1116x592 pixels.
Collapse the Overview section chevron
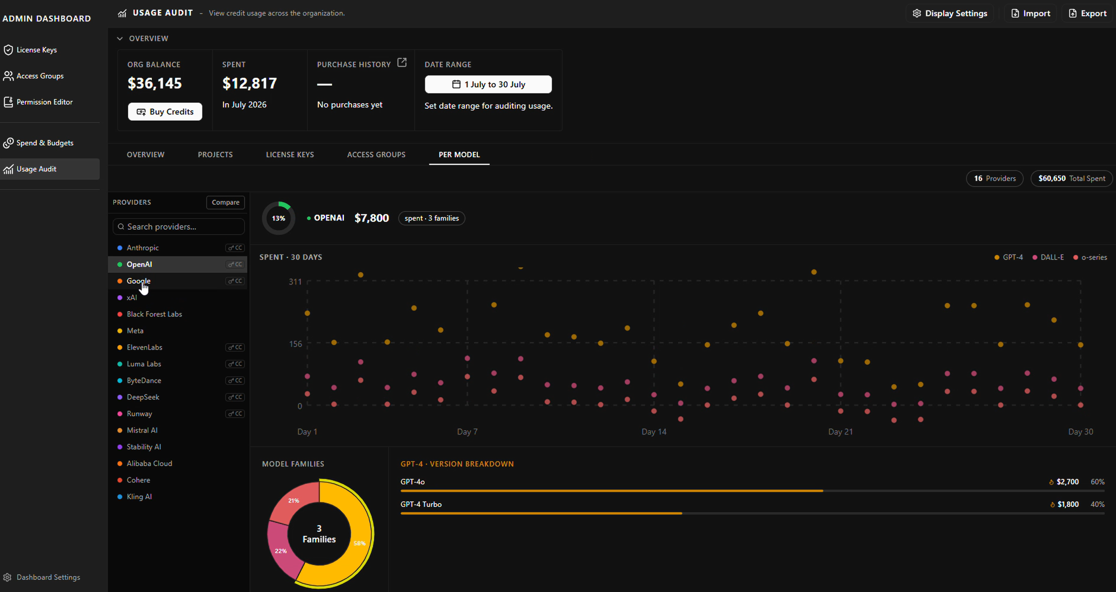pyautogui.click(x=120, y=39)
